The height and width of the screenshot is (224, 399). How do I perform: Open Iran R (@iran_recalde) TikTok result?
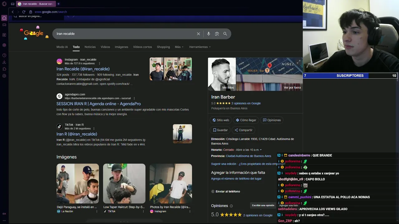tap(77, 134)
